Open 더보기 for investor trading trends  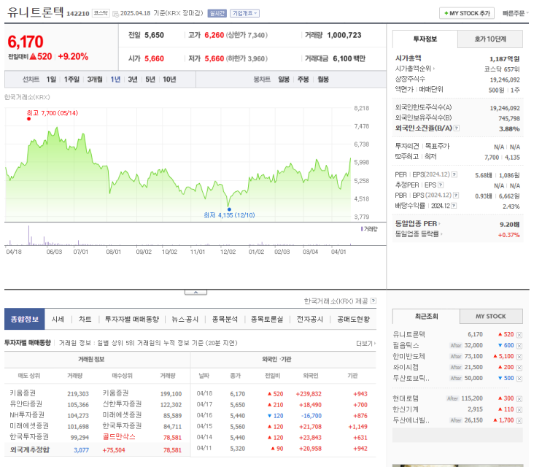(365, 343)
